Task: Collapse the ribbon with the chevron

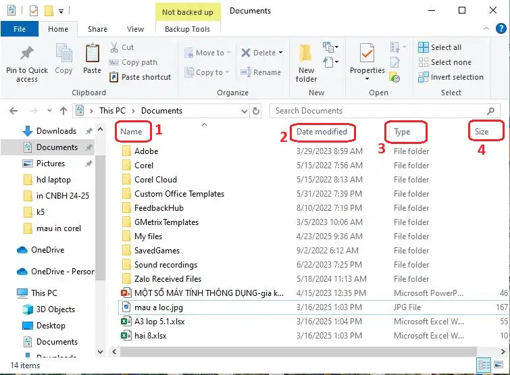Action: point(486,28)
